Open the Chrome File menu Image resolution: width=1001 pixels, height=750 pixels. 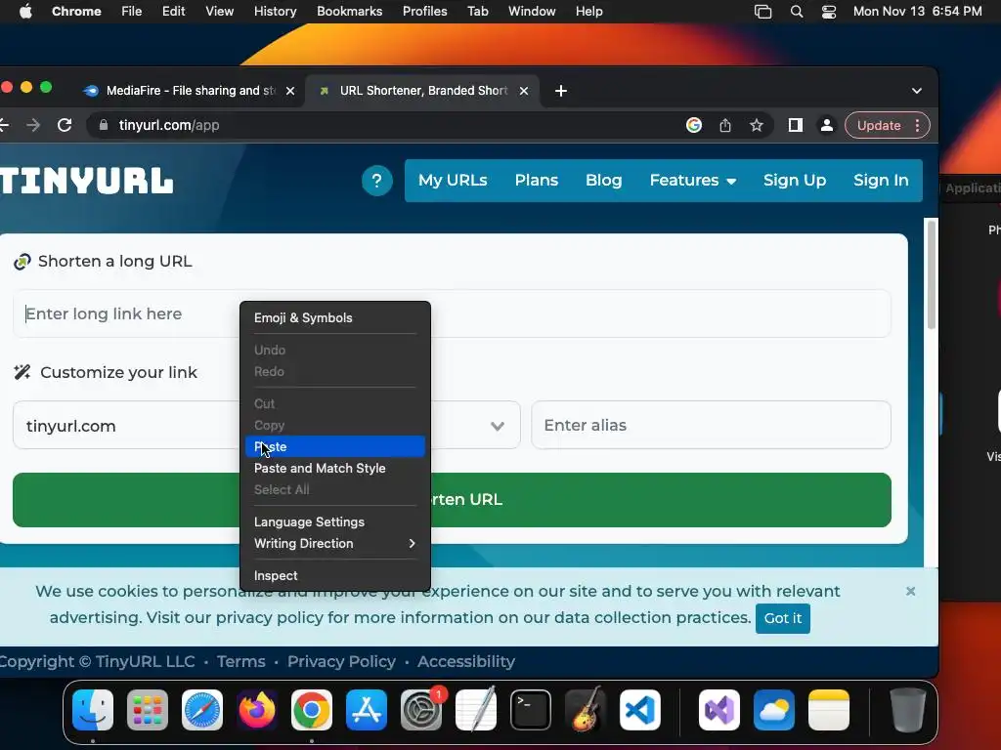[x=132, y=11]
